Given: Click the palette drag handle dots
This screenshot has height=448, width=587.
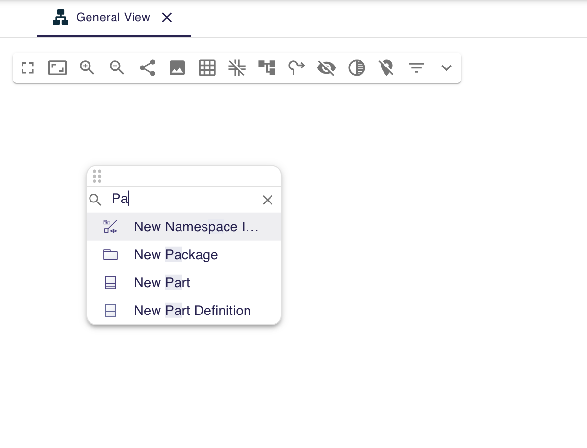Looking at the screenshot, I should tap(97, 176).
